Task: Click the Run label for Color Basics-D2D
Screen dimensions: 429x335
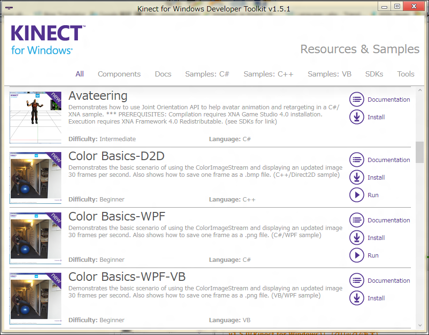Action: point(373,195)
